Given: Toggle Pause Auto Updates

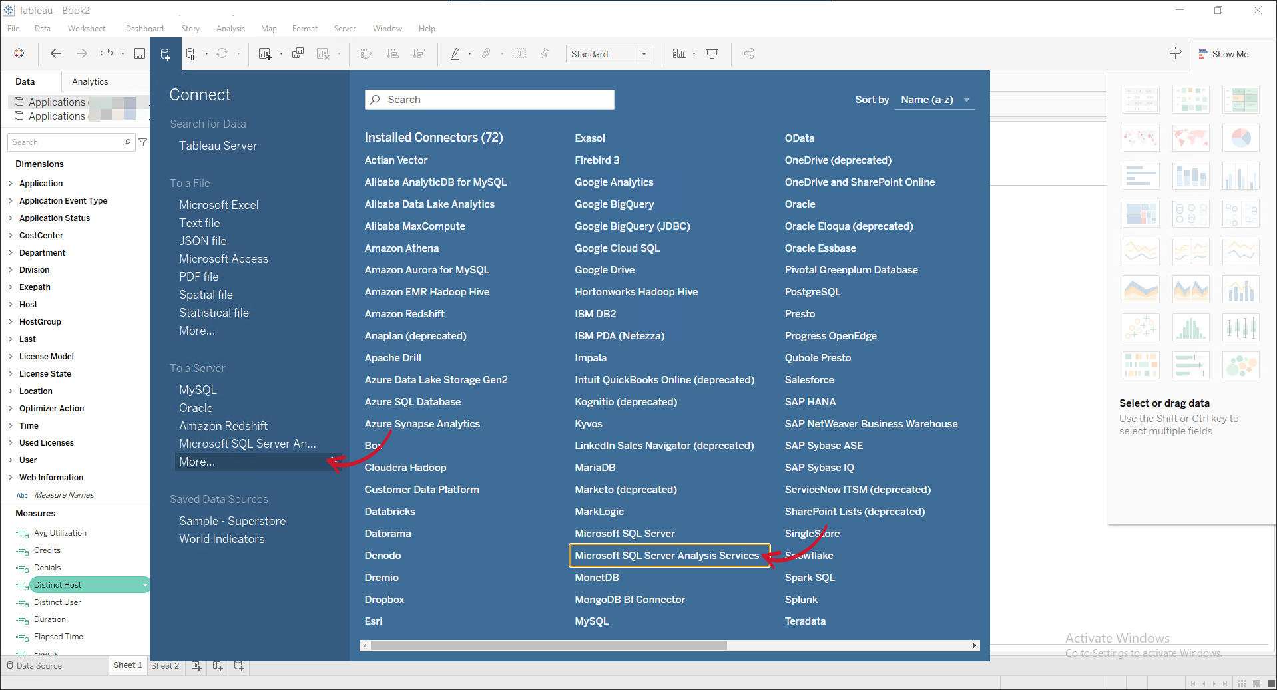Looking at the screenshot, I should click(x=190, y=53).
